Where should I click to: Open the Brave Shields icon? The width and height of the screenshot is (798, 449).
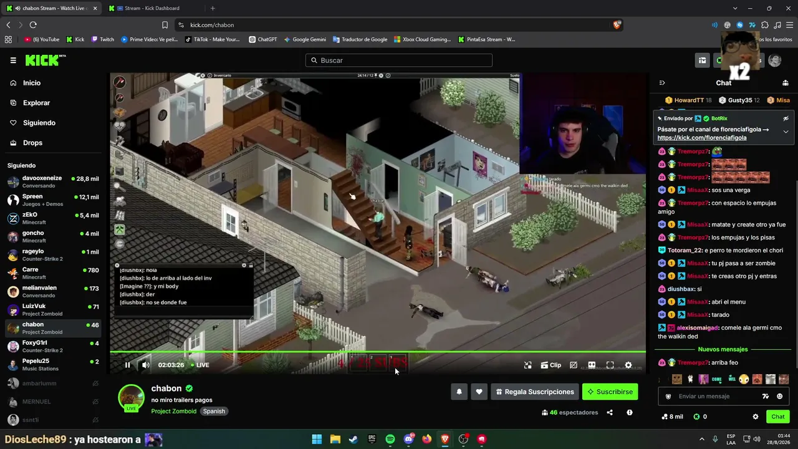[x=617, y=25]
